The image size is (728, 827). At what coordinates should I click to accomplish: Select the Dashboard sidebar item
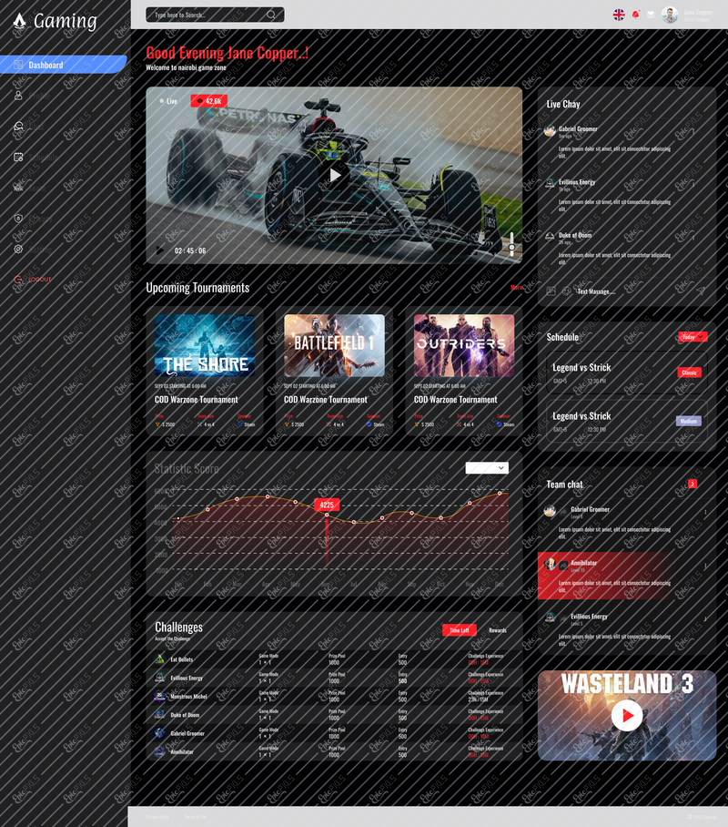pyautogui.click(x=64, y=65)
